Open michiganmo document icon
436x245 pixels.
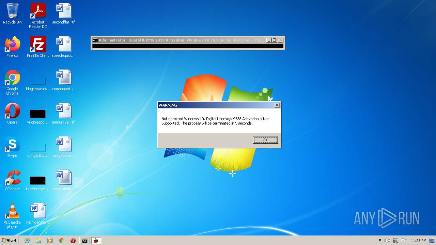38,214
